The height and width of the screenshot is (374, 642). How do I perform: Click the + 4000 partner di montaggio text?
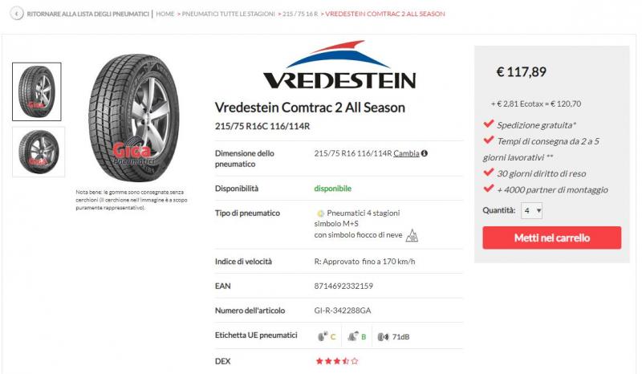(552, 189)
